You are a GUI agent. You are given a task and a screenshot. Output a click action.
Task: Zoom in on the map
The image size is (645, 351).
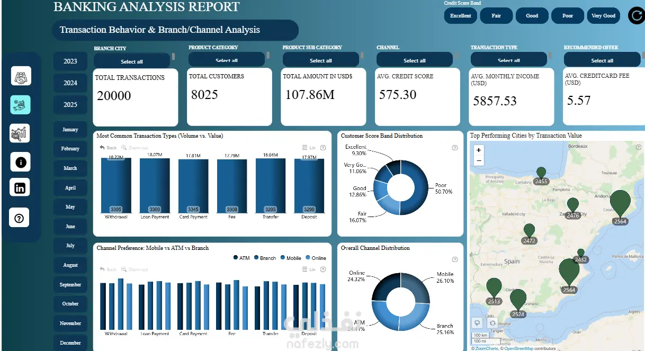coord(479,150)
